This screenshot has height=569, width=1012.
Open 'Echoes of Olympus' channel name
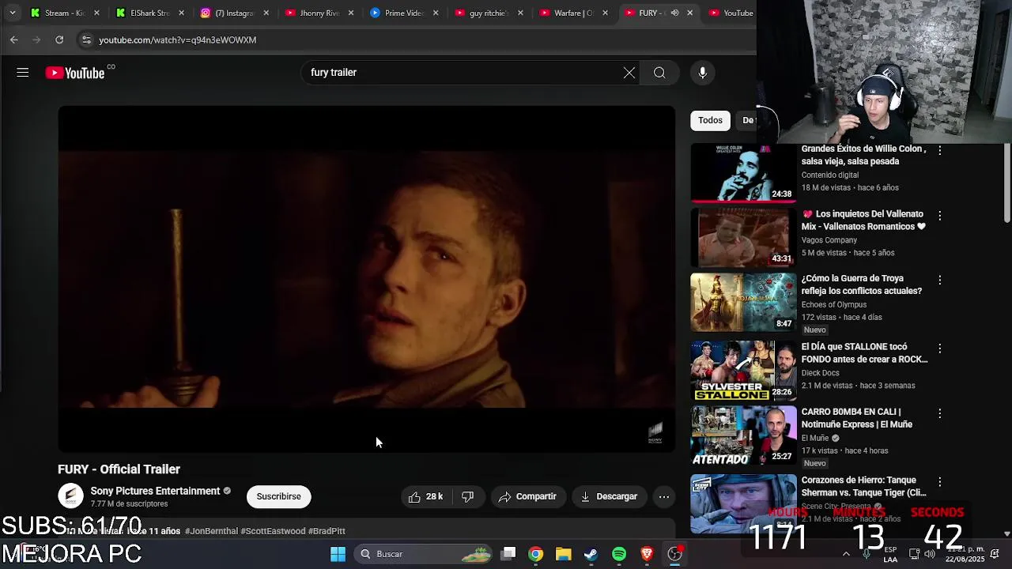[834, 304]
